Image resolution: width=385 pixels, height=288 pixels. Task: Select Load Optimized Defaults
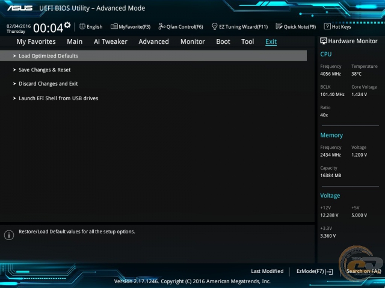(x=153, y=56)
